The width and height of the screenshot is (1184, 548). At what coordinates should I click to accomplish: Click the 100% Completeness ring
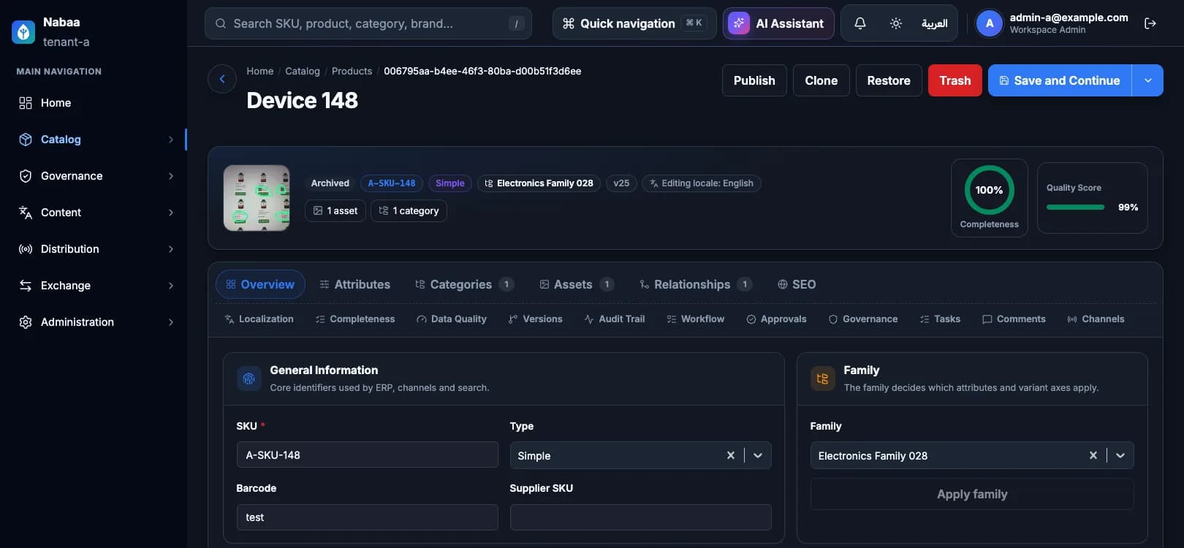click(x=989, y=190)
